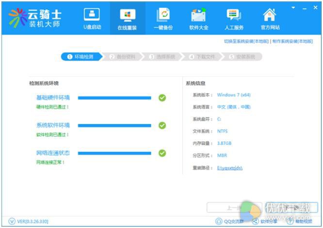Screen dimensions: 323x228
Task: Select step 3 选择系统
Action: 162,57
